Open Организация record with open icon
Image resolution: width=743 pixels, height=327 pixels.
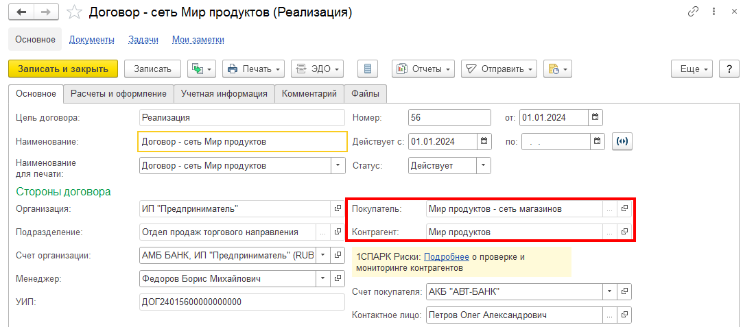(338, 208)
